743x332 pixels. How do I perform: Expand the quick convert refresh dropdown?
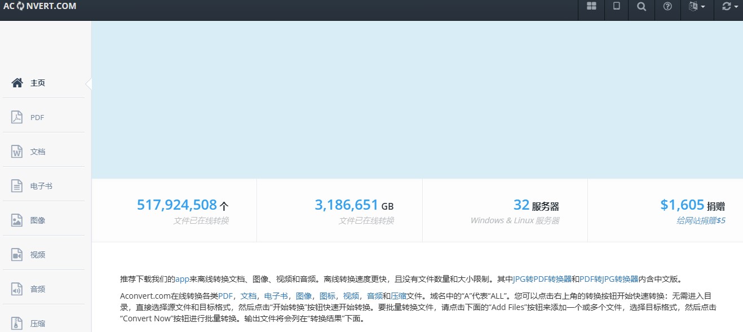pos(729,6)
